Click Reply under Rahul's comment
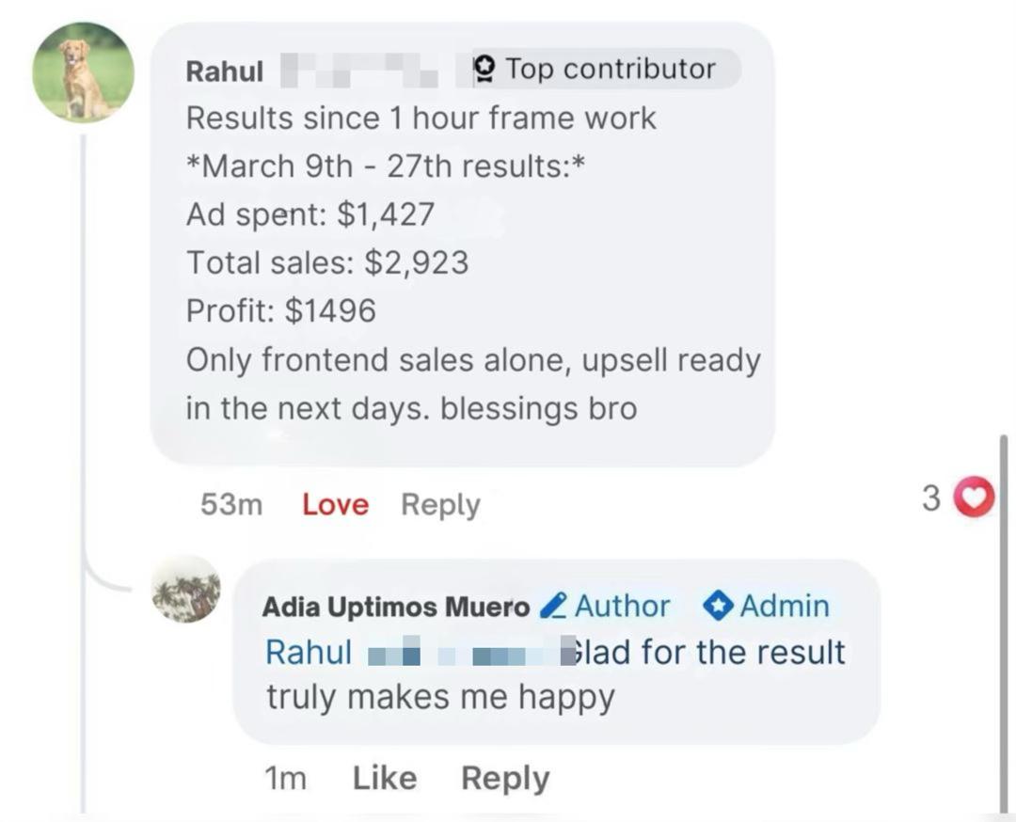This screenshot has width=1016, height=822. click(440, 504)
